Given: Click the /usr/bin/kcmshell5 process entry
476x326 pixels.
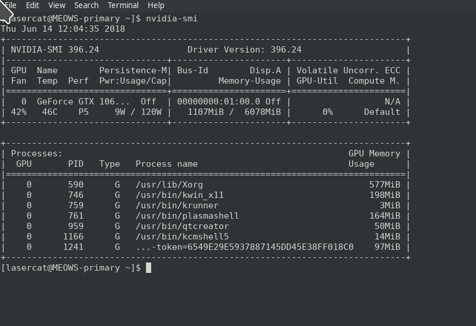Looking at the screenshot, I should tap(182, 237).
